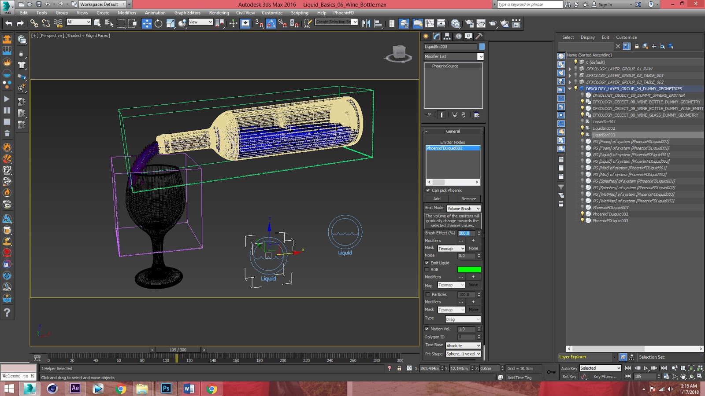705x396 pixels.
Task: Open the Hierarchy panel tab icon
Action: coord(446,37)
